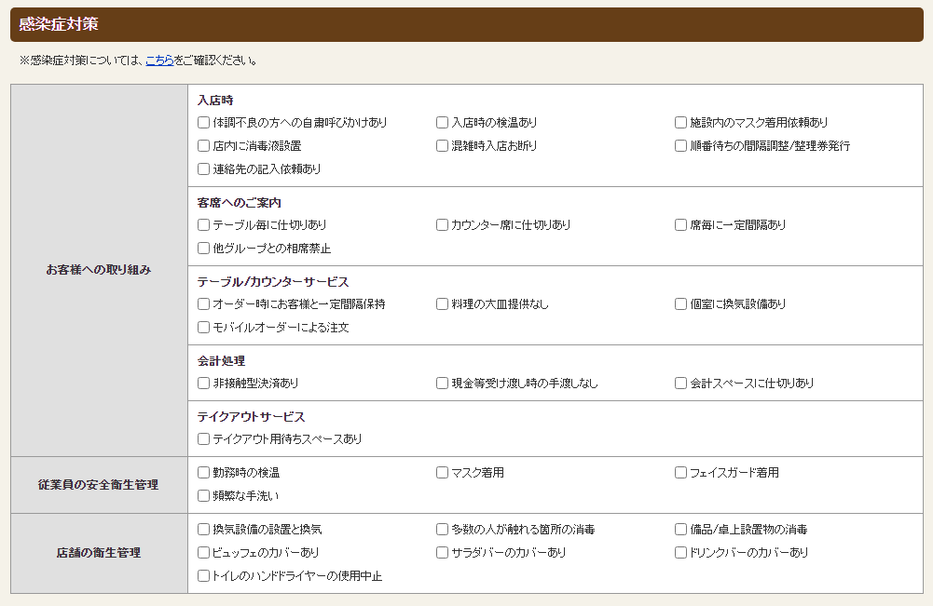The image size is (933, 606).
Task: Click the お客様への取り組み row label
Action: pyautogui.click(x=99, y=270)
